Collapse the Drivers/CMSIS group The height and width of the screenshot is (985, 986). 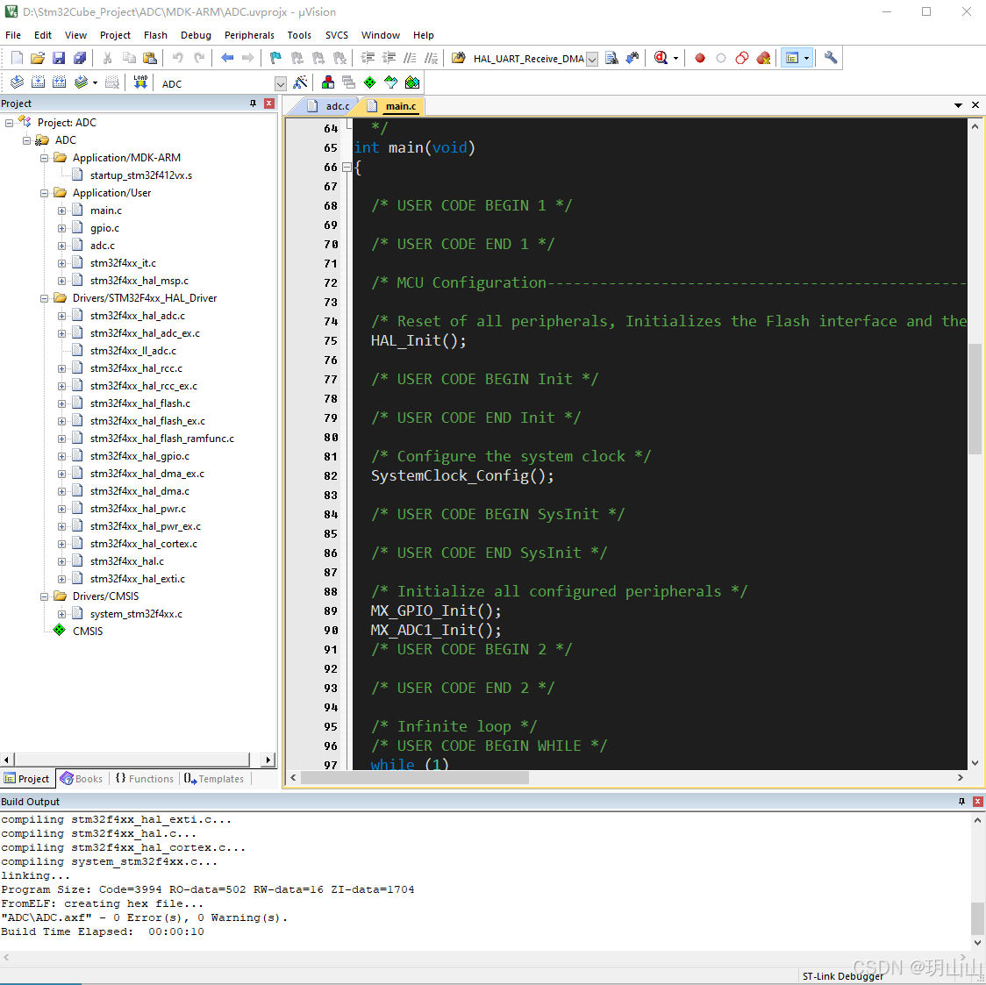(44, 596)
